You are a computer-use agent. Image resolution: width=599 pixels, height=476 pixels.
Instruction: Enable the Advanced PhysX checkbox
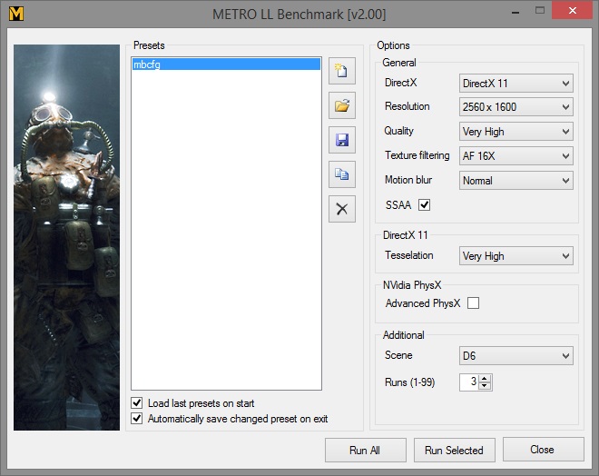click(x=474, y=303)
